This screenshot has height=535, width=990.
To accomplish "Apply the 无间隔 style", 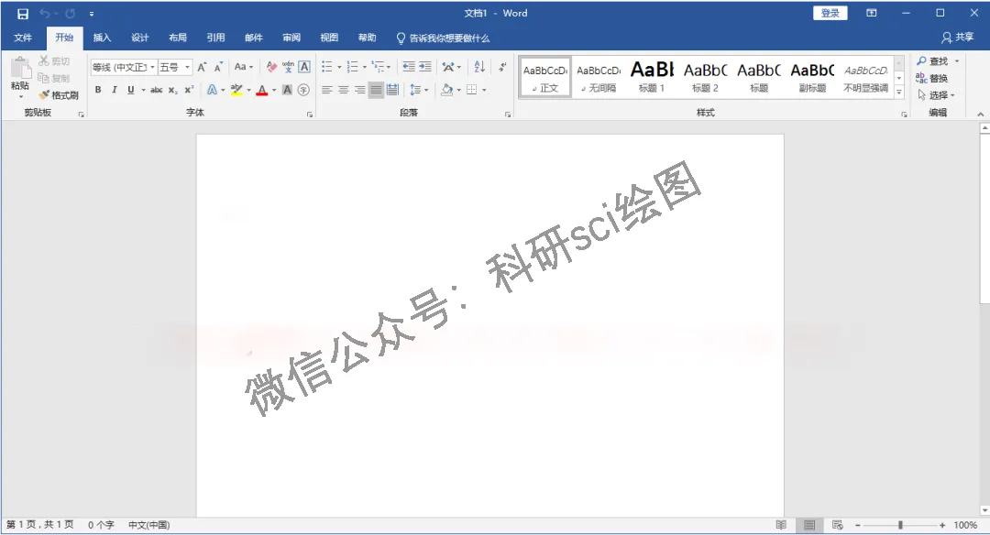I will pyautogui.click(x=599, y=76).
